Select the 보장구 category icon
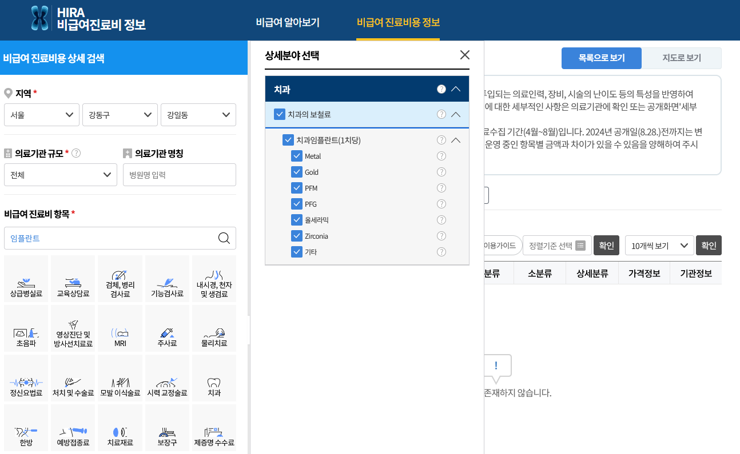Screen dimensions: 740x454 pos(167,428)
